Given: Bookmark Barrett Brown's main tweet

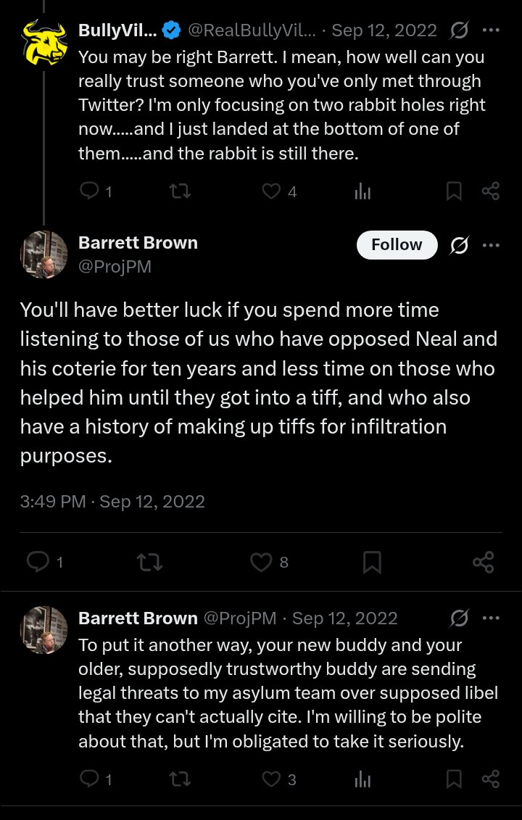Looking at the screenshot, I should [372, 562].
